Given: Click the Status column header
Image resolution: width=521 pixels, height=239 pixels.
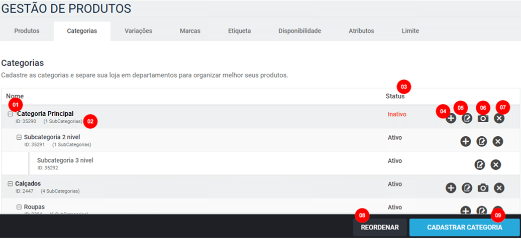Looking at the screenshot, I should [x=395, y=96].
